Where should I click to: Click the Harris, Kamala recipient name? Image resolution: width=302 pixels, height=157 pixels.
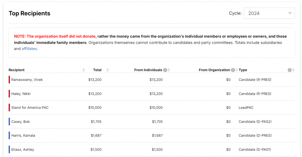click(23, 136)
